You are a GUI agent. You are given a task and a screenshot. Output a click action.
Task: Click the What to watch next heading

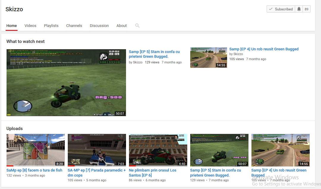pos(25,41)
